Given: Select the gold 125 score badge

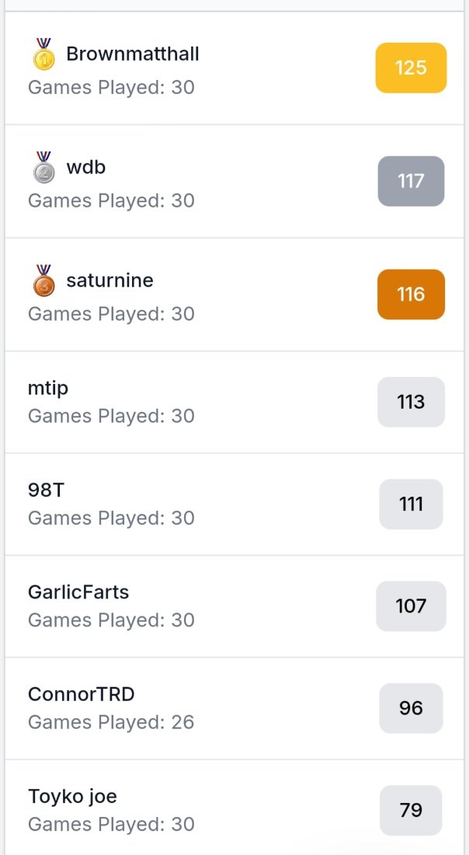Looking at the screenshot, I should tap(411, 68).
